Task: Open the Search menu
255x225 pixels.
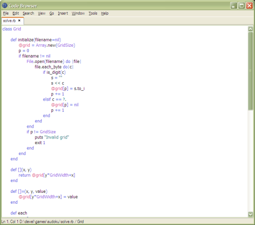Action: point(28,13)
